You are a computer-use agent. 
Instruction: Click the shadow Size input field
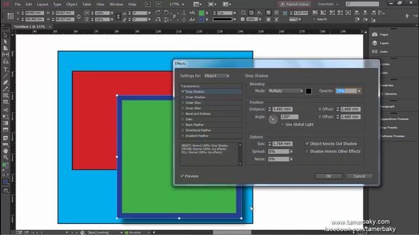(282, 144)
